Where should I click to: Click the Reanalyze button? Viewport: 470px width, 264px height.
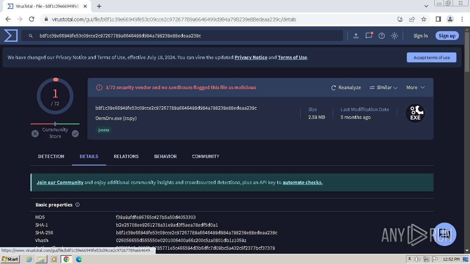346,87
